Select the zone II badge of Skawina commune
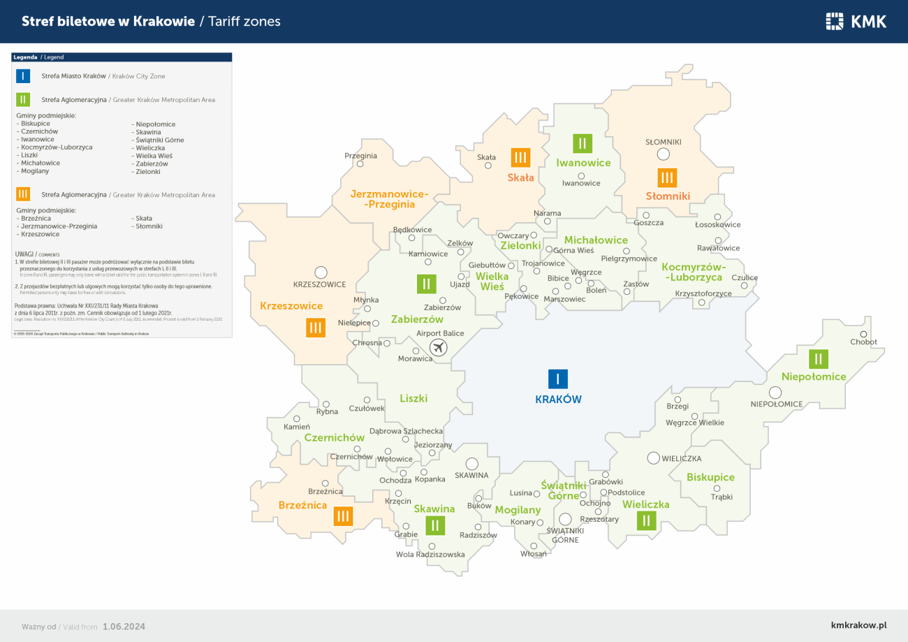Image resolution: width=908 pixels, height=642 pixels. pyautogui.click(x=434, y=525)
